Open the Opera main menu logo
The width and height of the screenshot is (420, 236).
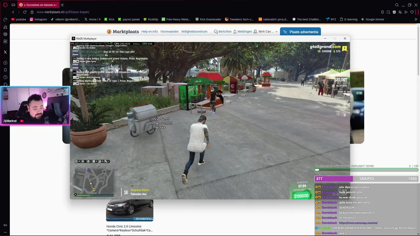5,5
